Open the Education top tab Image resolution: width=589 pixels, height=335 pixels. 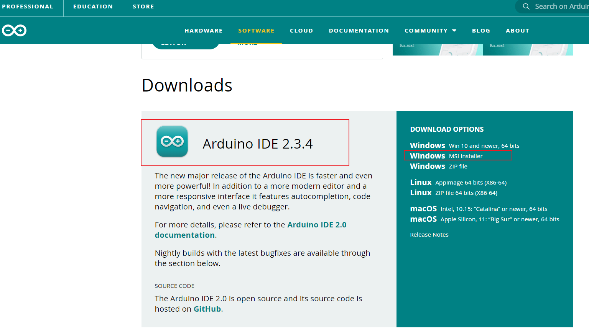(93, 7)
